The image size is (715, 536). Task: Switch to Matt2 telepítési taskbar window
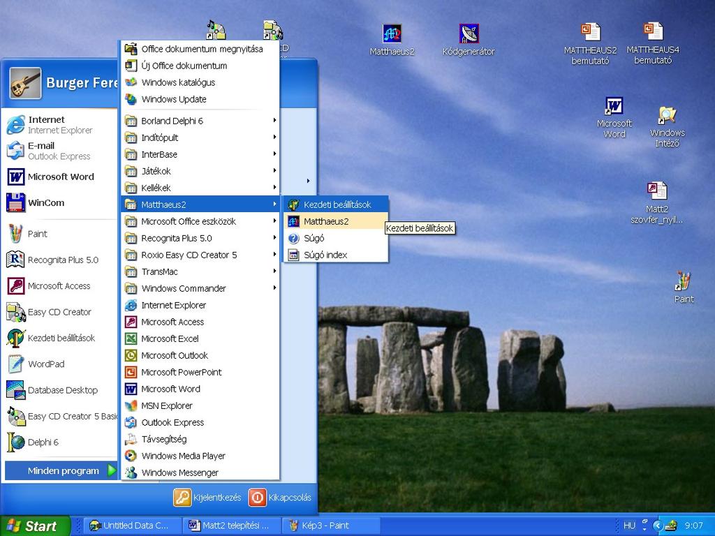[232, 526]
